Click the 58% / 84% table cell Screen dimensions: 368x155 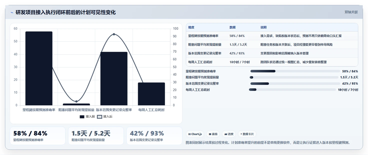[237, 36]
